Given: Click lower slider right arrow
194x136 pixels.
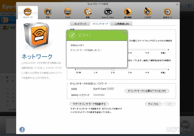Looking at the screenshot, I should [168, 69].
